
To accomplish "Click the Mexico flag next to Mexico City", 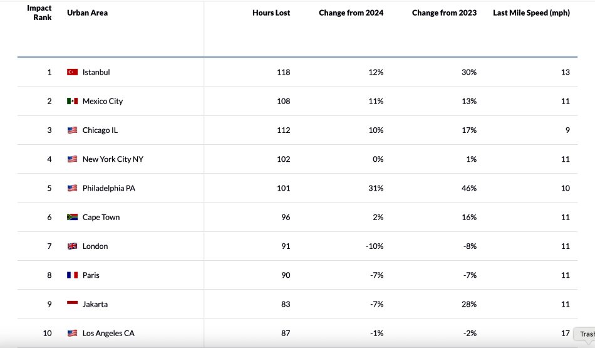I will [72, 101].
